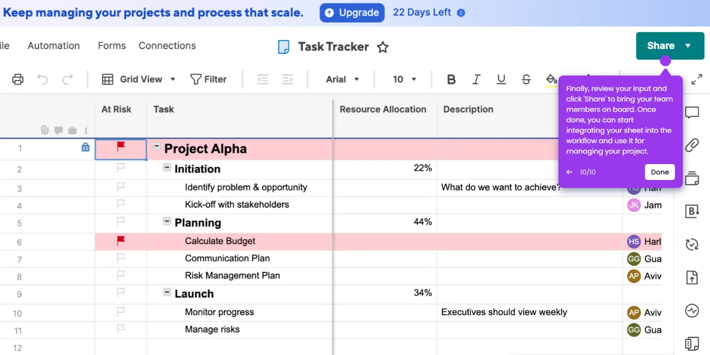Click Done in the tour tooltip
The image size is (710, 355).
click(660, 172)
